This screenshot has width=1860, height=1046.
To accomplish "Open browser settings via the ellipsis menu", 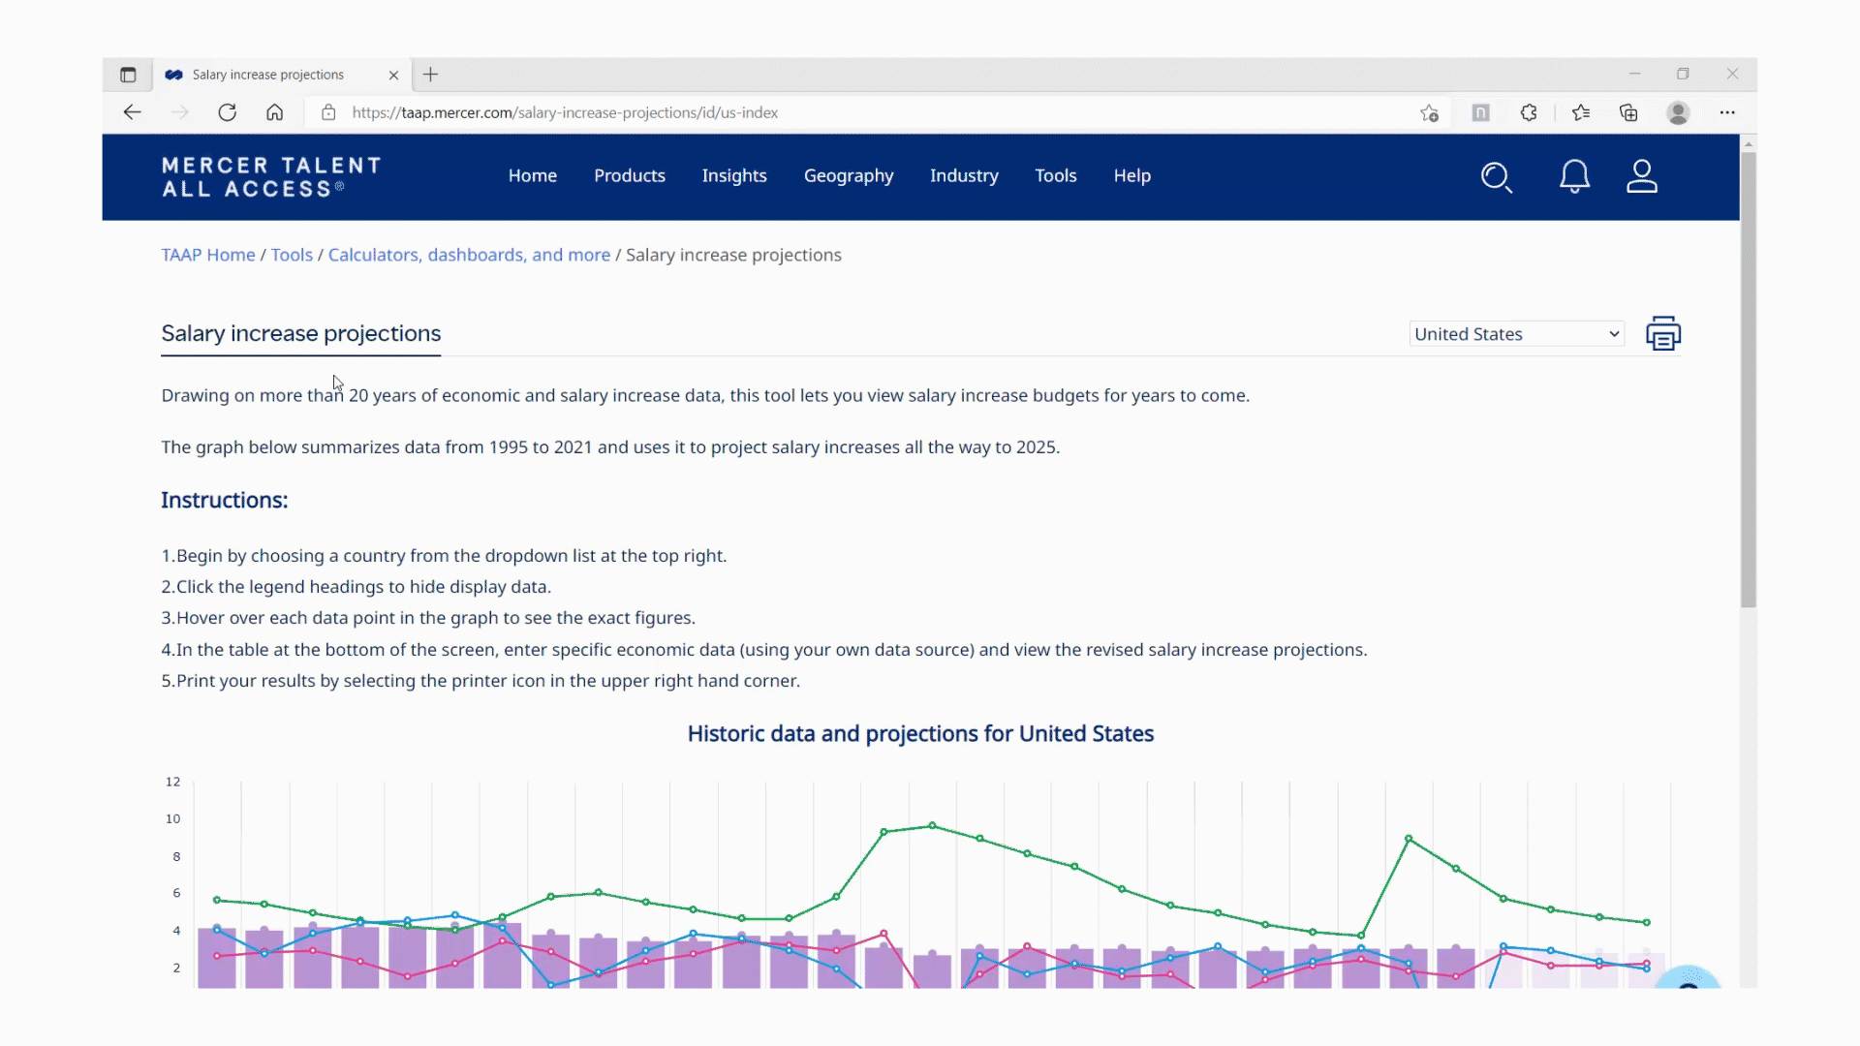I will point(1729,112).
